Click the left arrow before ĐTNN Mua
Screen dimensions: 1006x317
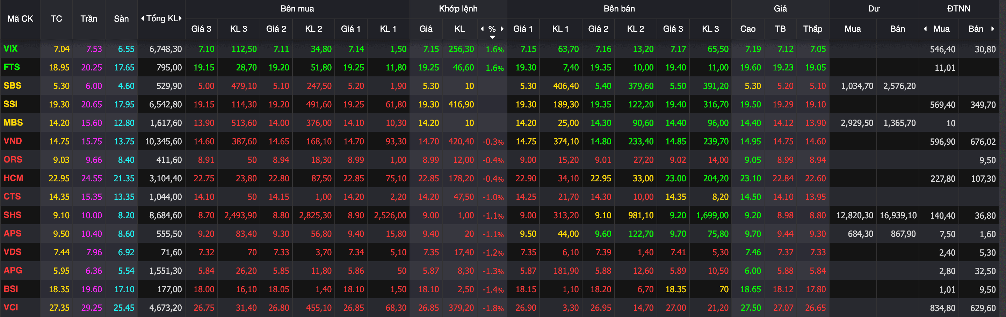tap(925, 29)
